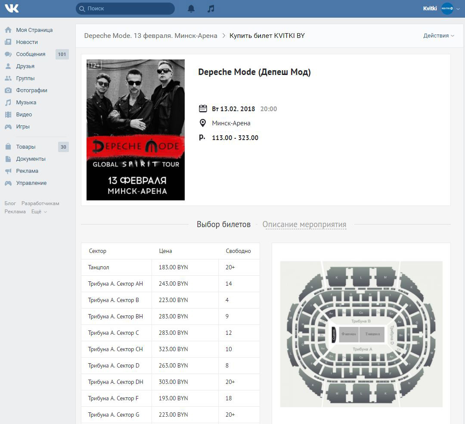465x424 pixels.
Task: Click the Свободно column header
Action: pos(238,251)
